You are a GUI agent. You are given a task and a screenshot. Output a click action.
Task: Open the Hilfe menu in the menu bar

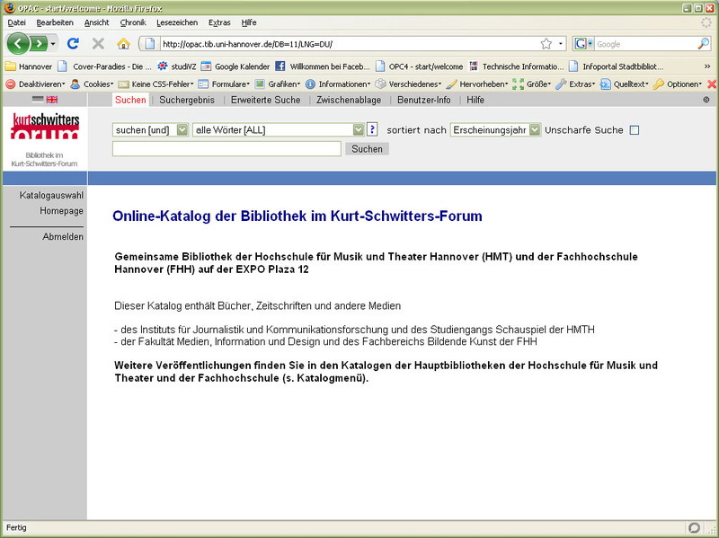point(249,22)
